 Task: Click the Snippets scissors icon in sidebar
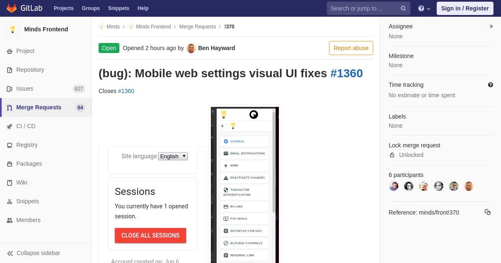(10, 201)
